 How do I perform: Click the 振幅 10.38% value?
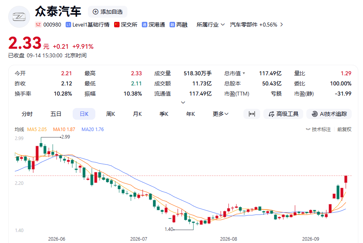coord(132,94)
